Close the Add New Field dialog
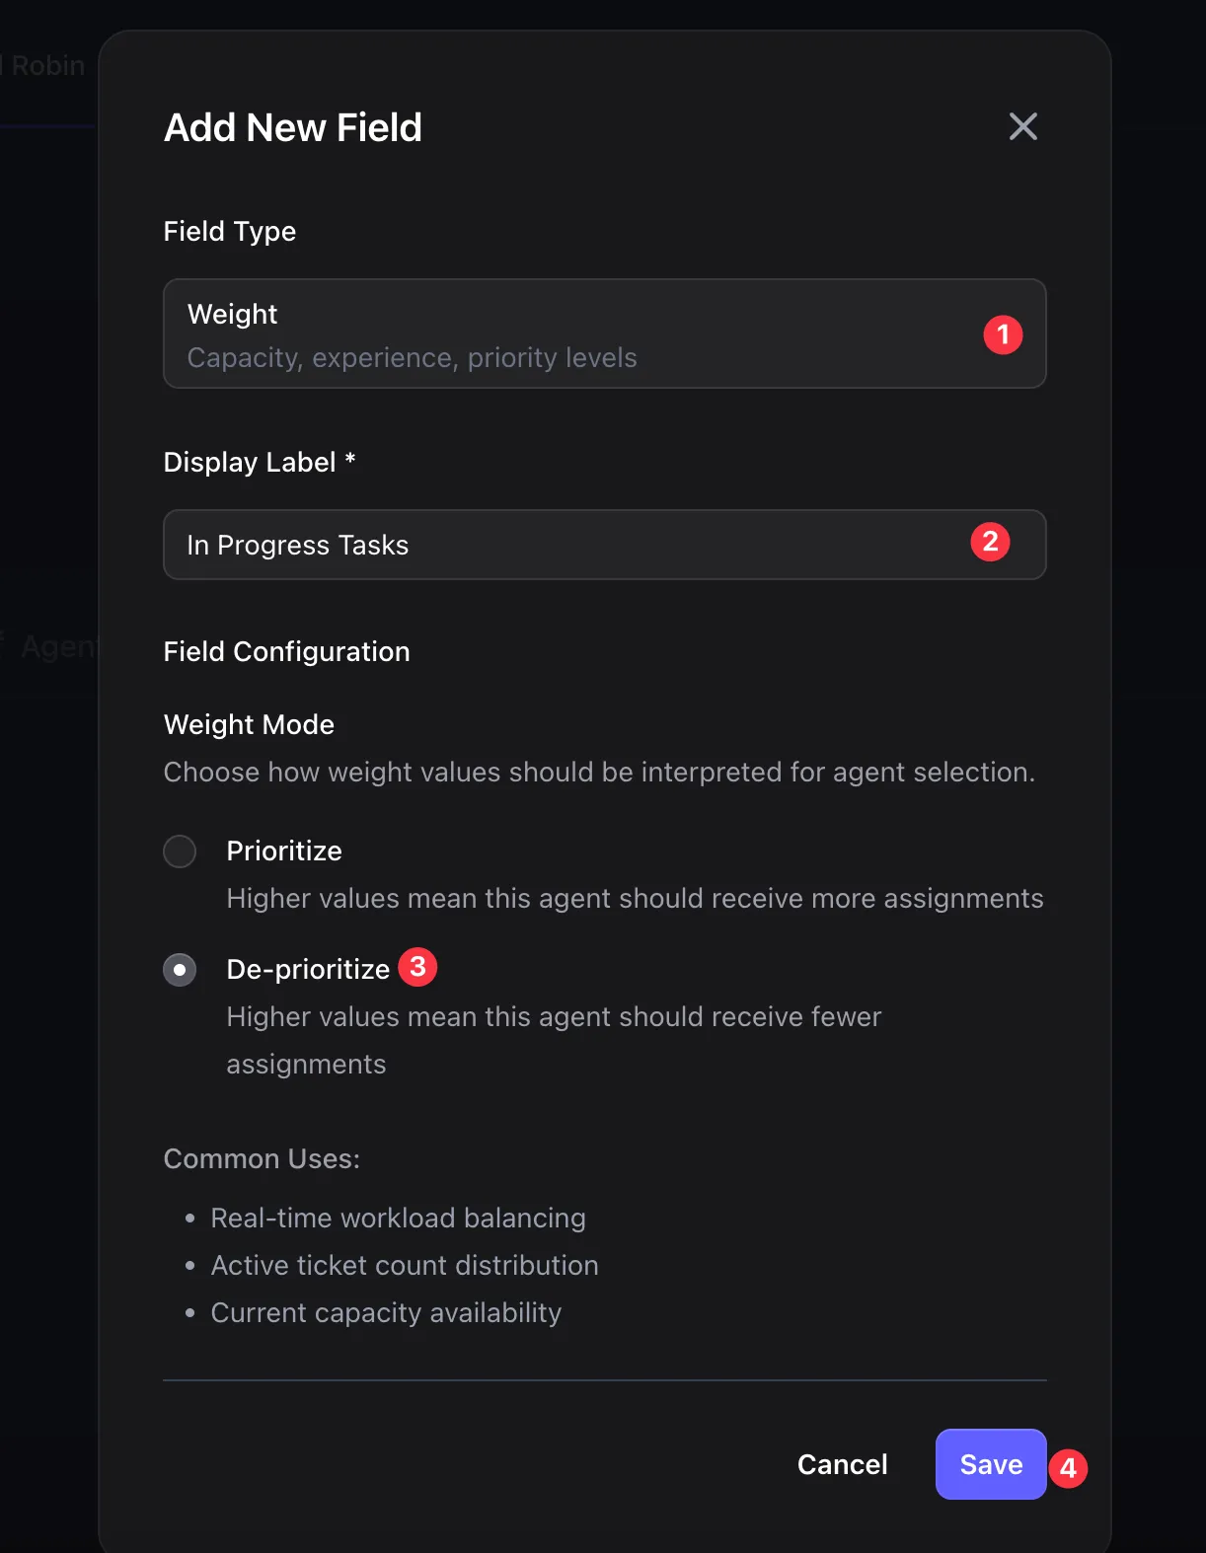The image size is (1206, 1553). (1022, 126)
